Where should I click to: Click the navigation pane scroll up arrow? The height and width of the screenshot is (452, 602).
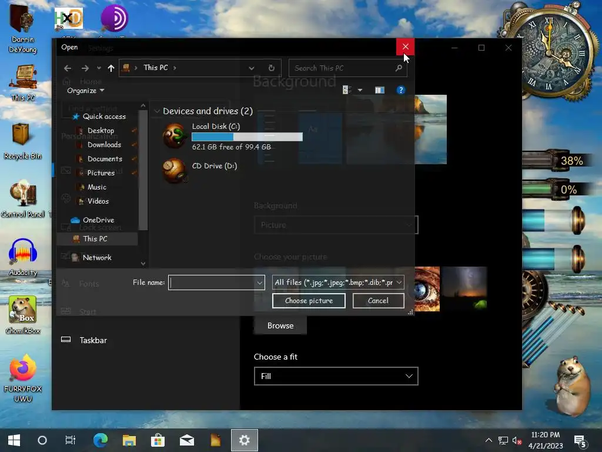pos(143,106)
